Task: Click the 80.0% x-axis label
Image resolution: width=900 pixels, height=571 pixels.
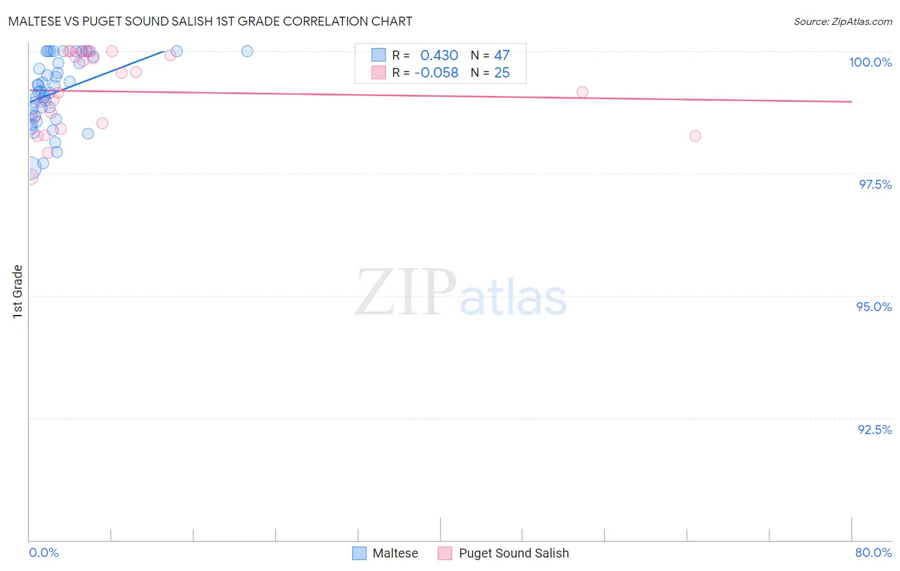Action: [x=874, y=552]
